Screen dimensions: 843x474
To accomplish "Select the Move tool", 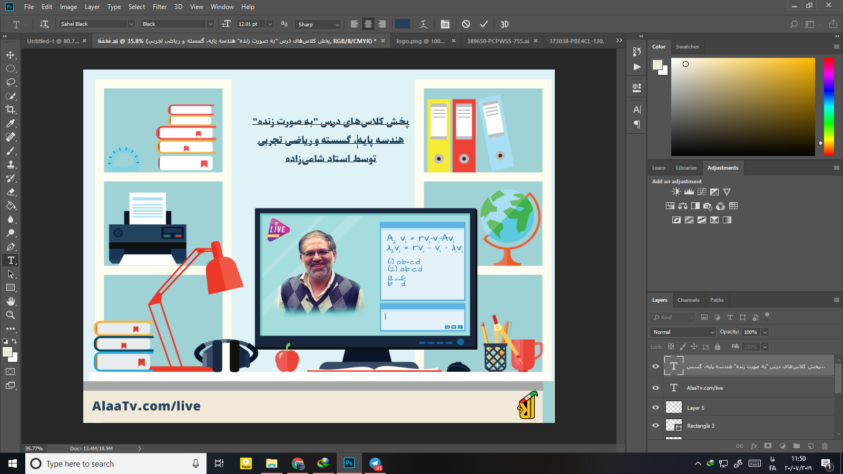I will click(x=11, y=55).
